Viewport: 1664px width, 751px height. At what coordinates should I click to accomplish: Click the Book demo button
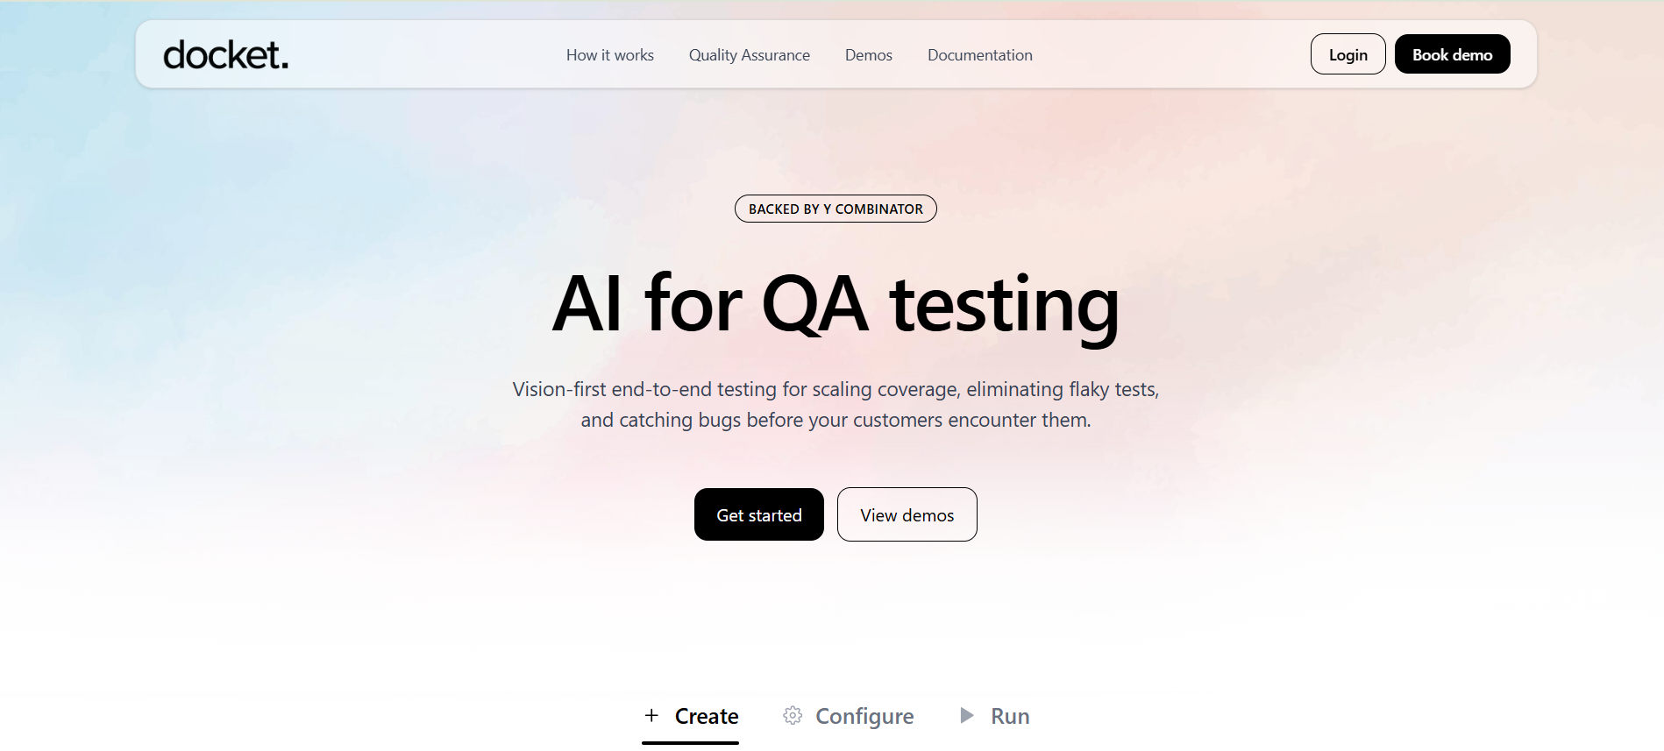1452,54
